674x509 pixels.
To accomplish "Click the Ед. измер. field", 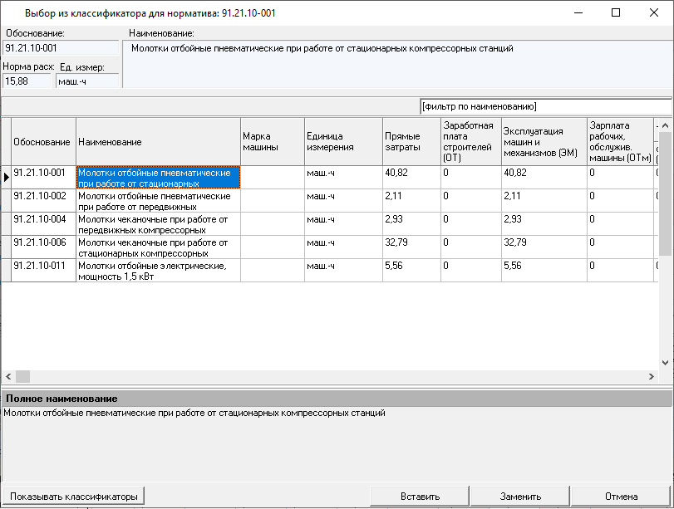I will (86, 81).
